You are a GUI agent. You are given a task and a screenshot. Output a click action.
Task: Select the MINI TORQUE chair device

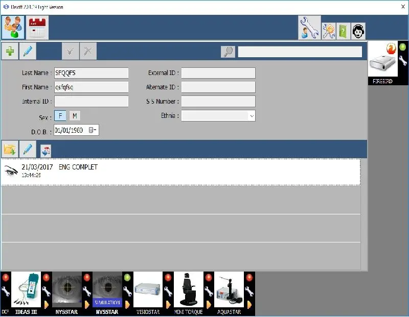[189, 293]
